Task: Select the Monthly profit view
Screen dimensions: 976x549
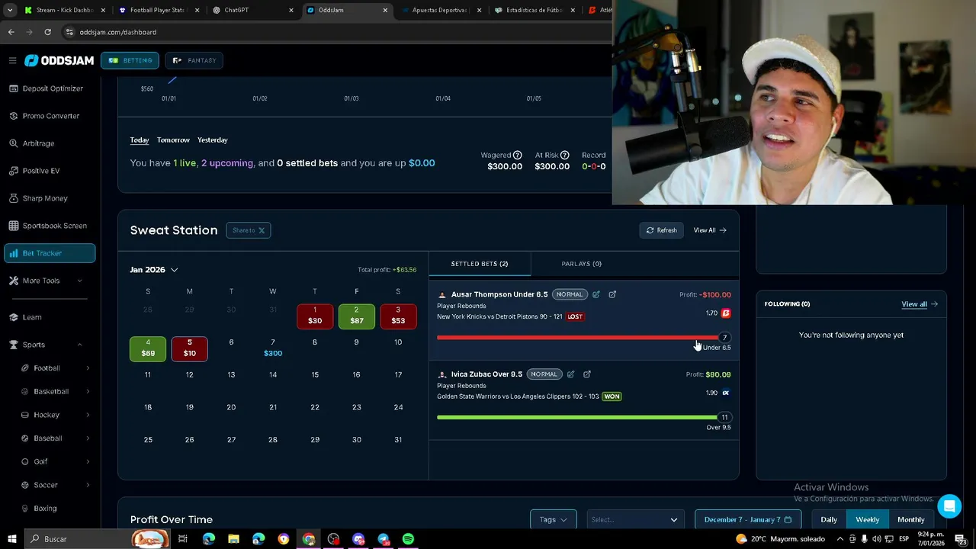Action: click(x=911, y=519)
